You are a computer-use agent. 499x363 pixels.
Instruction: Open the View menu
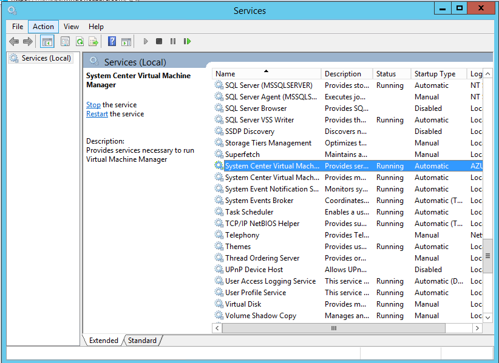pos(71,27)
